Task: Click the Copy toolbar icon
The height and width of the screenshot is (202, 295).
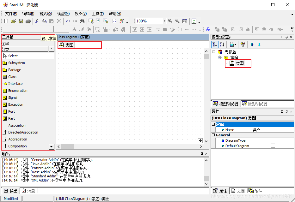Action: tap(44, 21)
